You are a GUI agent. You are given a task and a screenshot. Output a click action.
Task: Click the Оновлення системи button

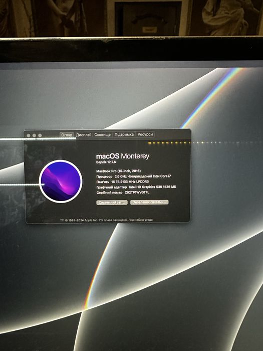click(x=149, y=202)
